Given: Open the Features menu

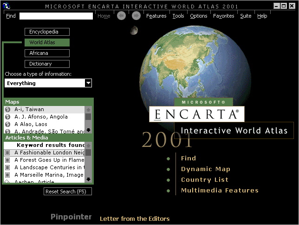Looking at the screenshot, I should coord(156,16).
